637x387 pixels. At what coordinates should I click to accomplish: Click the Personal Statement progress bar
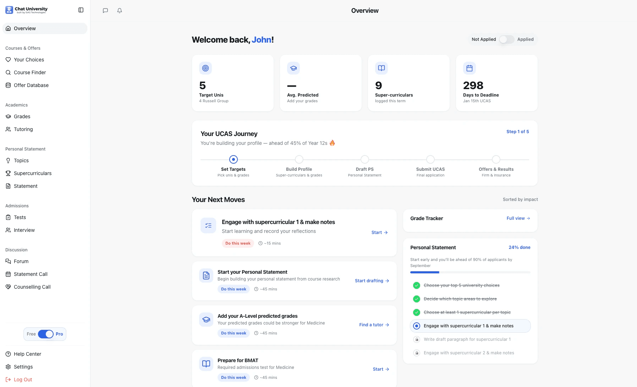point(470,272)
